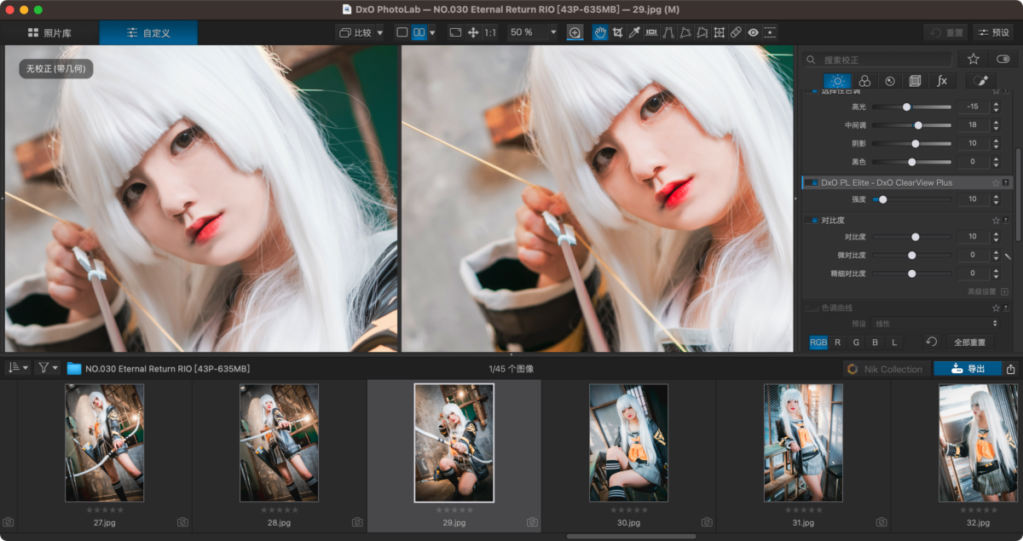The image size is (1023, 541).
Task: Click the move/pan arrows icon
Action: [x=473, y=32]
